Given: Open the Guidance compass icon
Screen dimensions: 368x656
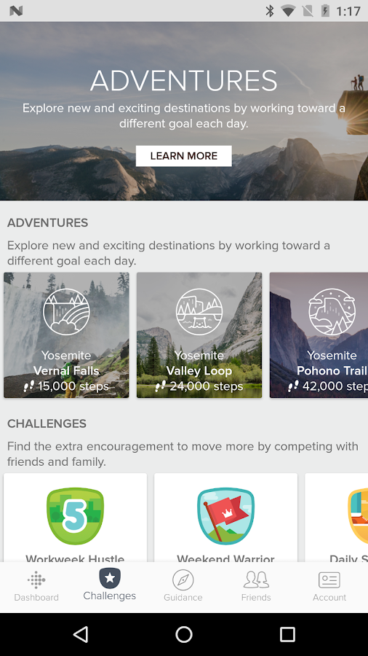Looking at the screenshot, I should point(183,579).
